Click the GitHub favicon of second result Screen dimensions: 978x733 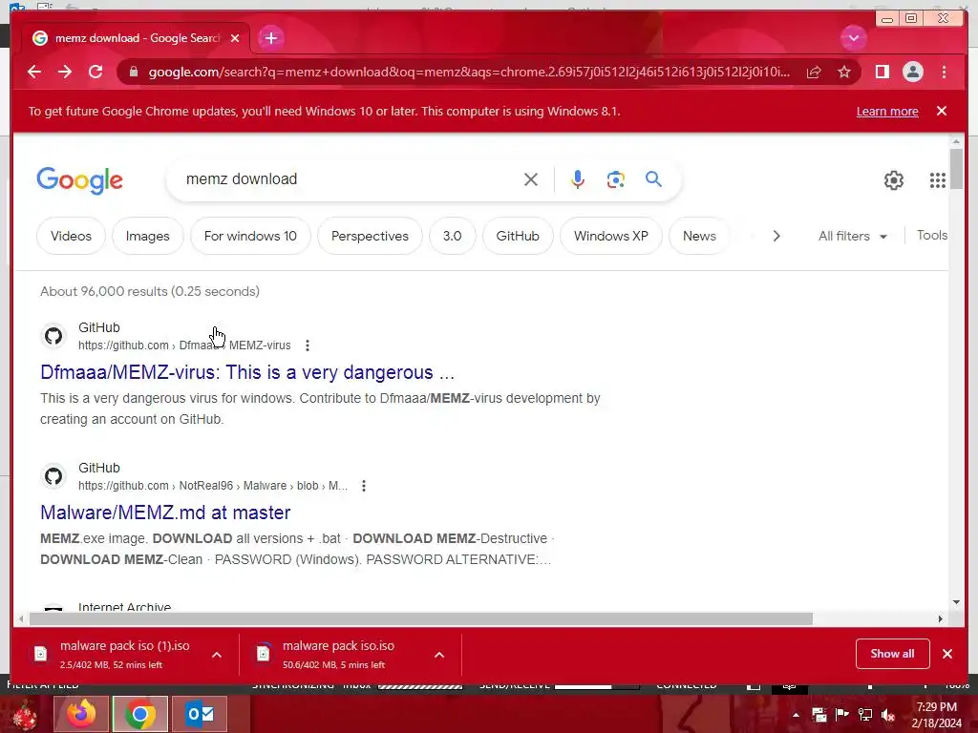click(x=53, y=476)
